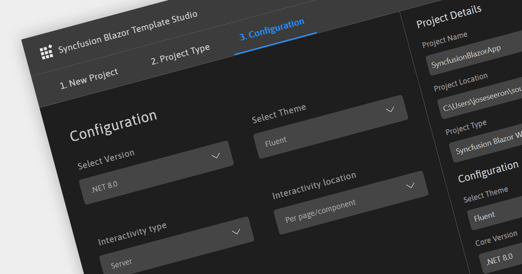522x274 pixels.
Task: Select the 3. Configuration tab
Action: pos(272,29)
